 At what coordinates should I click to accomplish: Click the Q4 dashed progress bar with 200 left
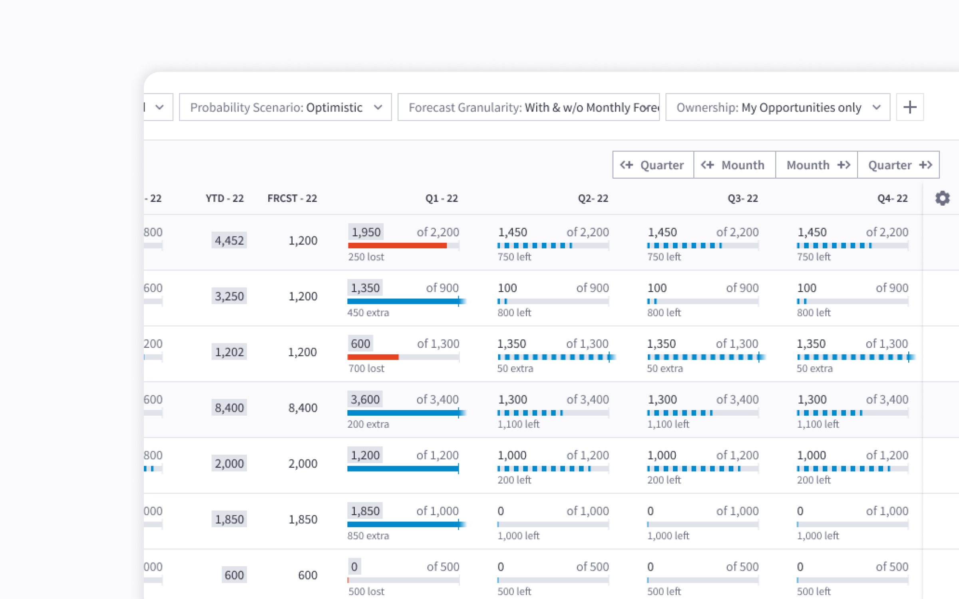tap(853, 469)
